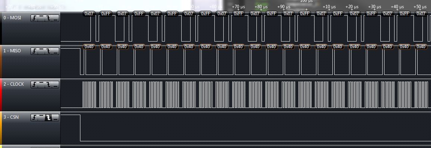
Task: Click the red color strip of CLOCK channel
Action: click(x=1, y=95)
